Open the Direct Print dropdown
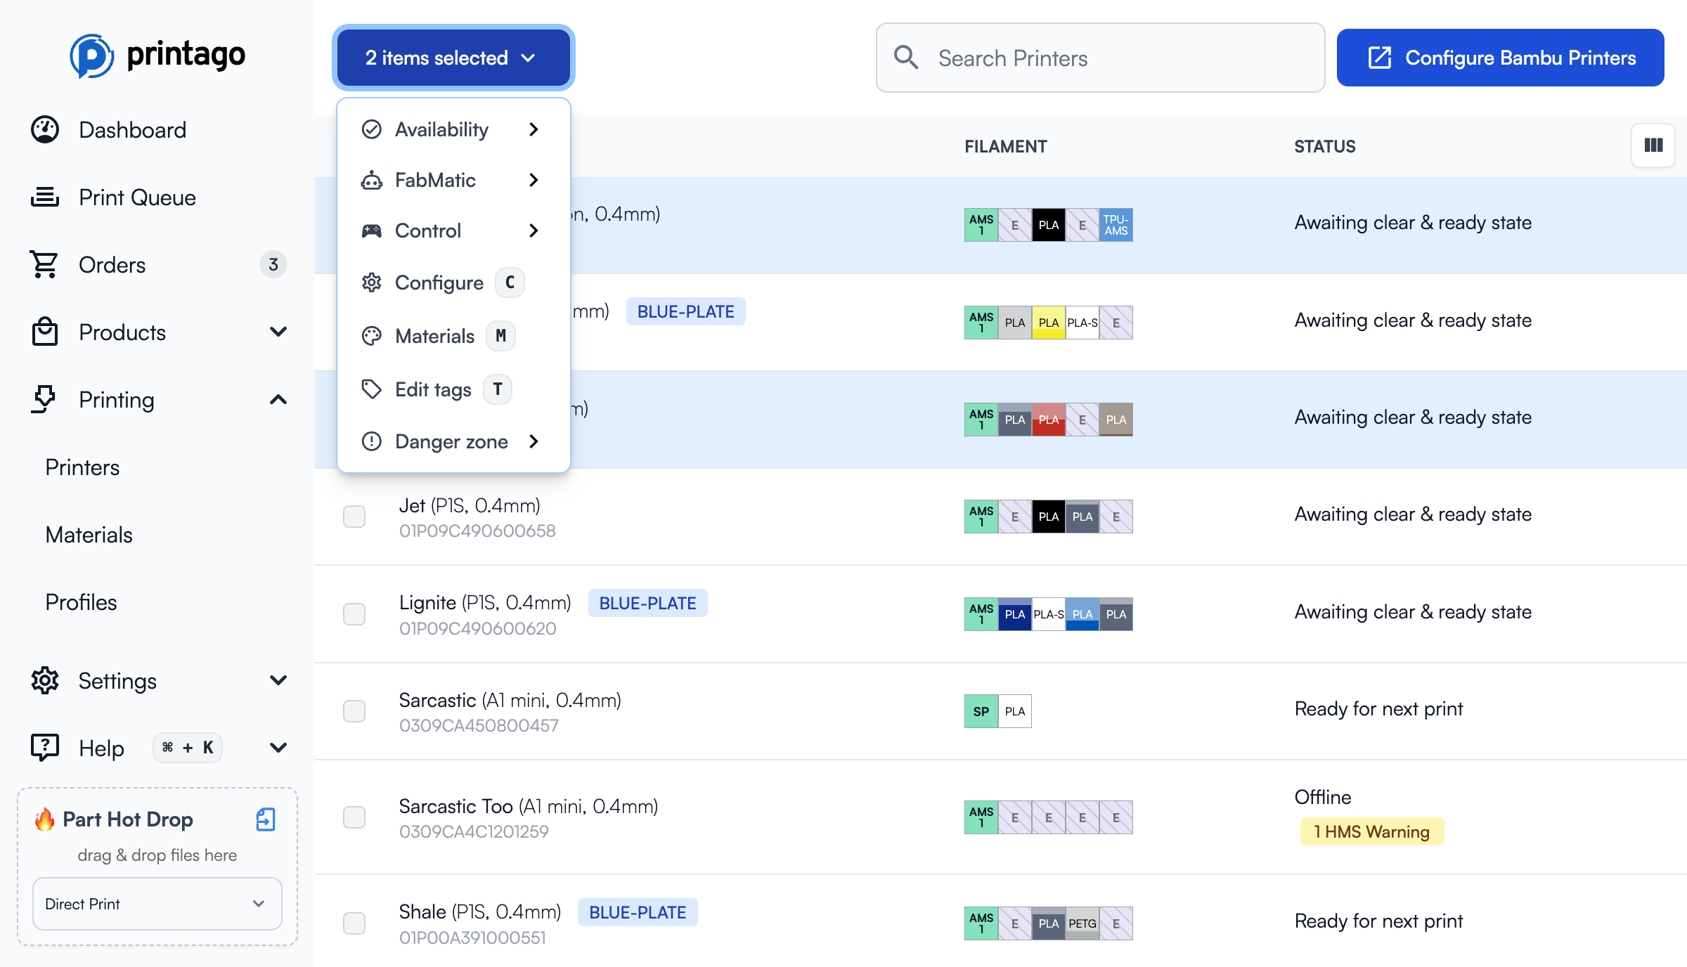 [x=157, y=904]
